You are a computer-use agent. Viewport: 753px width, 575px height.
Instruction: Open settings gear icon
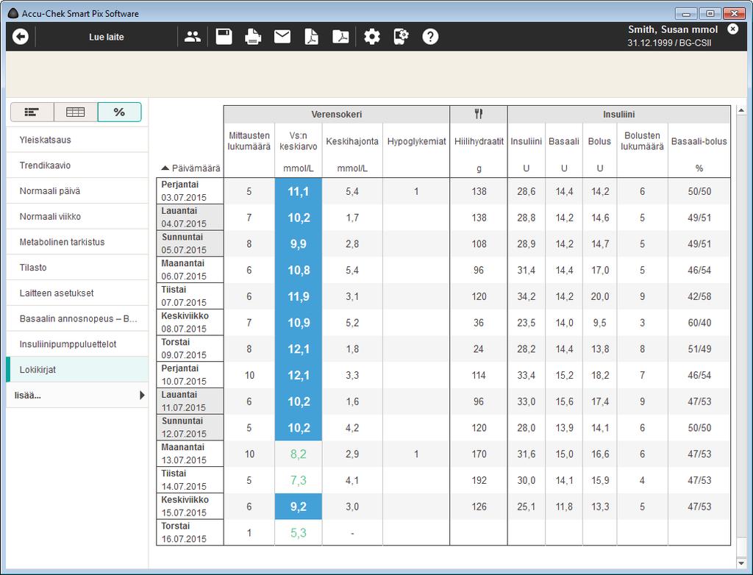pos(372,37)
